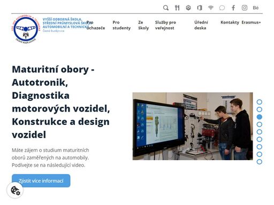Select the active third slider dot
274x205 pixels.
pyautogui.click(x=260, y=117)
